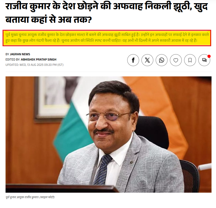Click the Hindi headline about Rajiv Kumar
Screen dimensions: 216x208
coord(106,13)
